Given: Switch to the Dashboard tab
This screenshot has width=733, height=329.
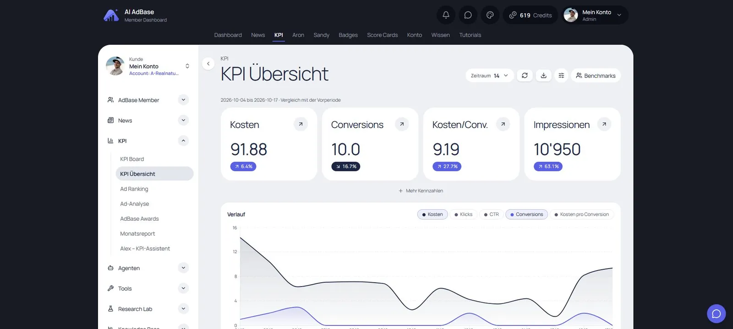Looking at the screenshot, I should [x=228, y=35].
